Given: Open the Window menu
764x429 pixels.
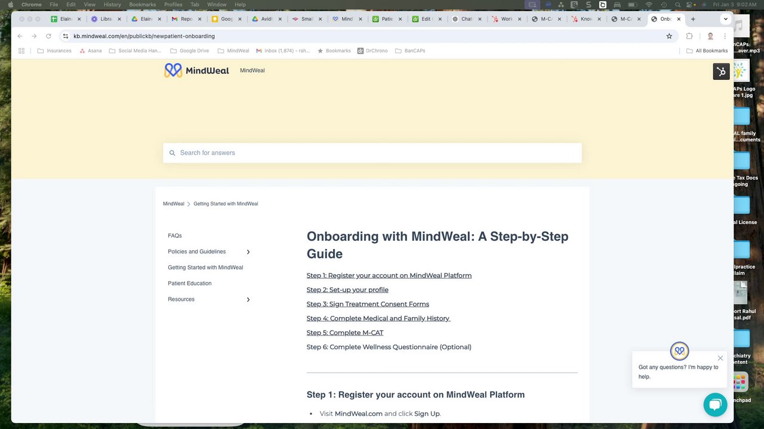Looking at the screenshot, I should tap(217, 4).
